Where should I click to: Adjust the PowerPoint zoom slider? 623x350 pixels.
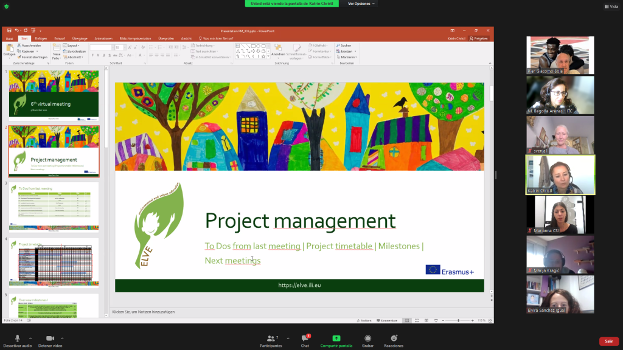[x=458, y=320]
